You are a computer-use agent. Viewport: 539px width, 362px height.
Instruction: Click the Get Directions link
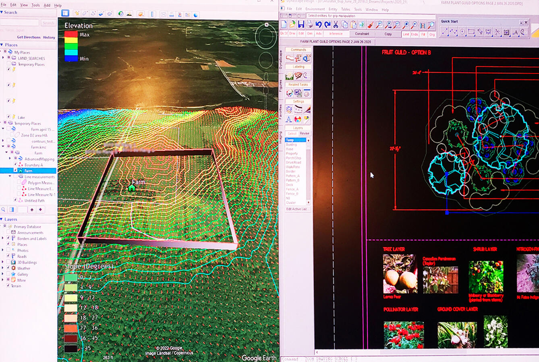(x=29, y=37)
